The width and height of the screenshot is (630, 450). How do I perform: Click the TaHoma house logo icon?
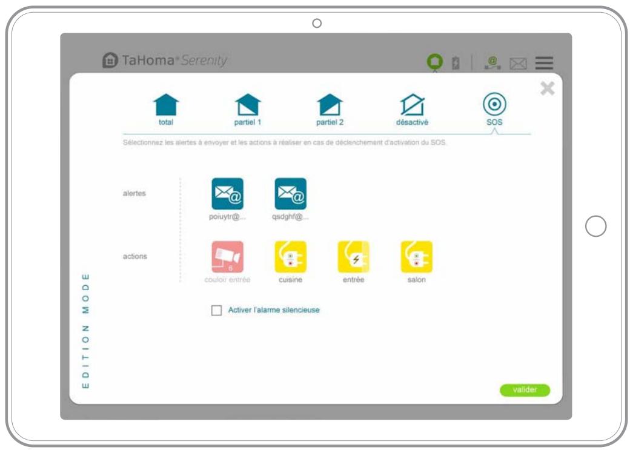coord(110,61)
